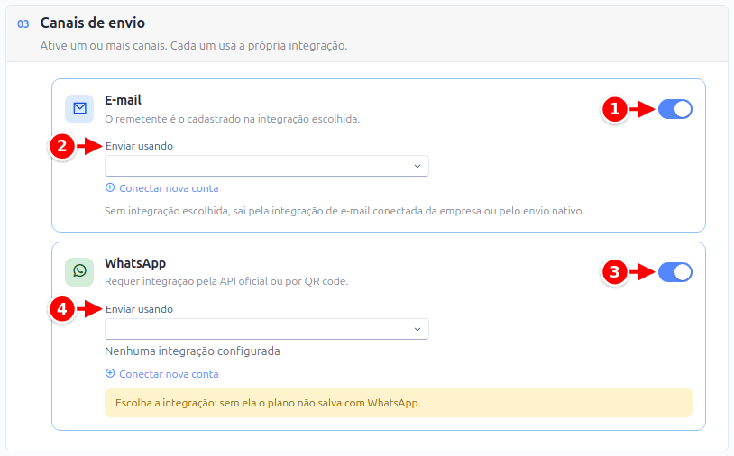Click the yellow Escolha a integração warning
Viewport: 734px width, 456px height.
399,403
